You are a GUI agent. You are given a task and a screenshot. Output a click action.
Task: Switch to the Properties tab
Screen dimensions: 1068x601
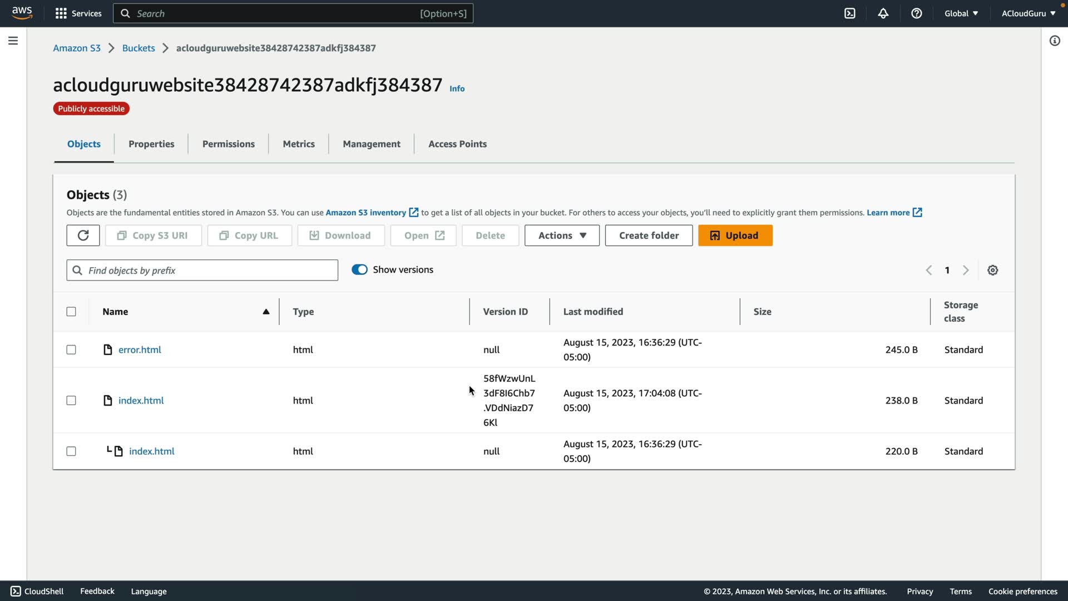point(151,144)
